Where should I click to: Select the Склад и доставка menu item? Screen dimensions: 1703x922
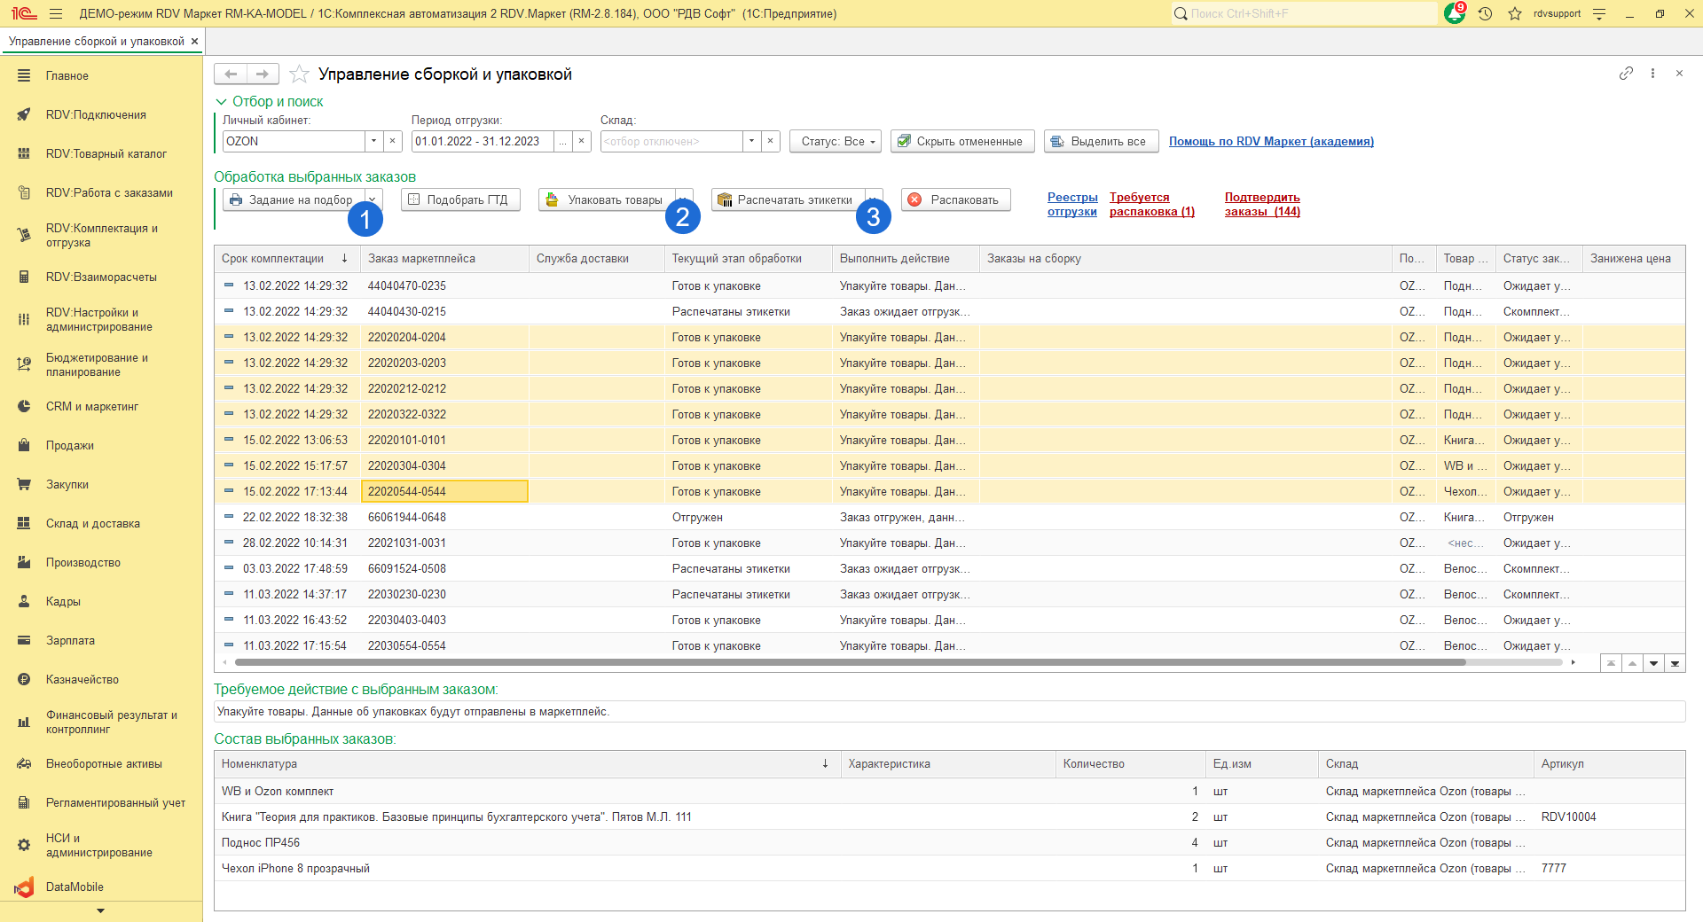point(92,524)
